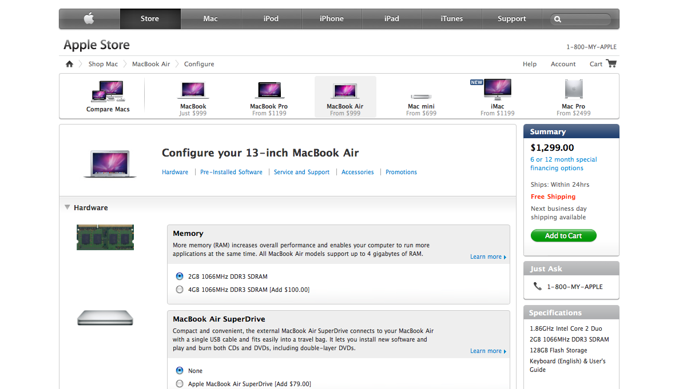Click the SuperDrive product image
This screenshot has height=389, width=683.
(105, 318)
